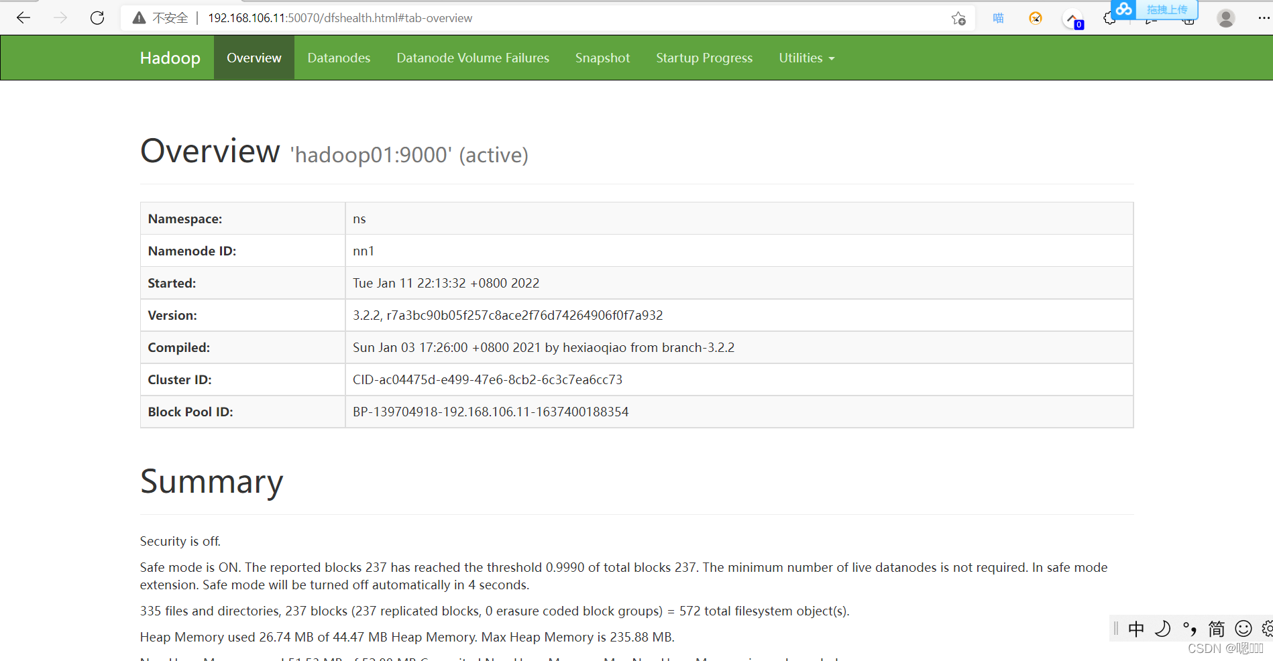
Task: Click the extension icon with 0 badge
Action: [1074, 19]
